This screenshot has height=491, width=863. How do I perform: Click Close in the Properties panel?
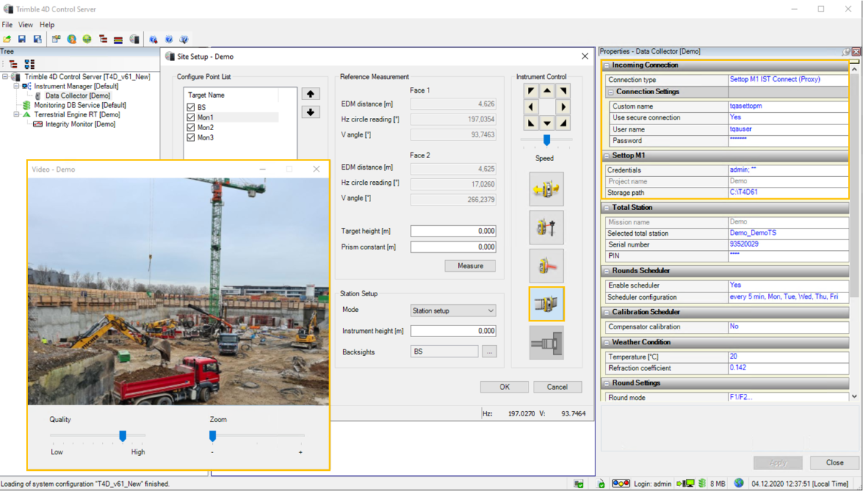coord(835,463)
